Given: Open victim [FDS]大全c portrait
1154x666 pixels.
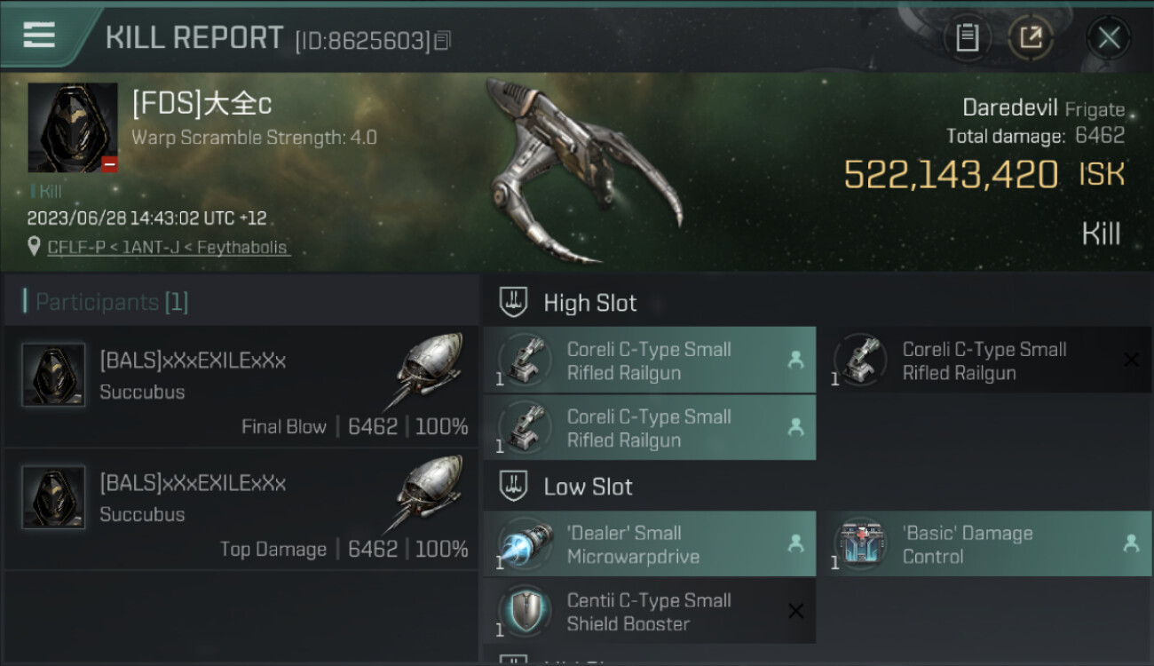Looking at the screenshot, I should (x=73, y=128).
